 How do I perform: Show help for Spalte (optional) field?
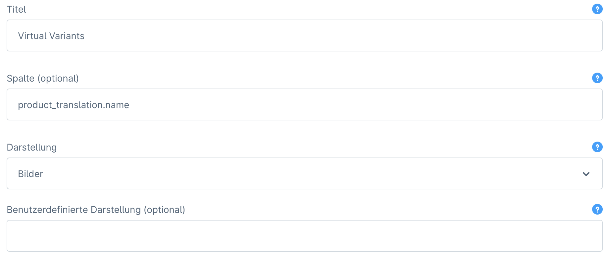click(x=597, y=78)
